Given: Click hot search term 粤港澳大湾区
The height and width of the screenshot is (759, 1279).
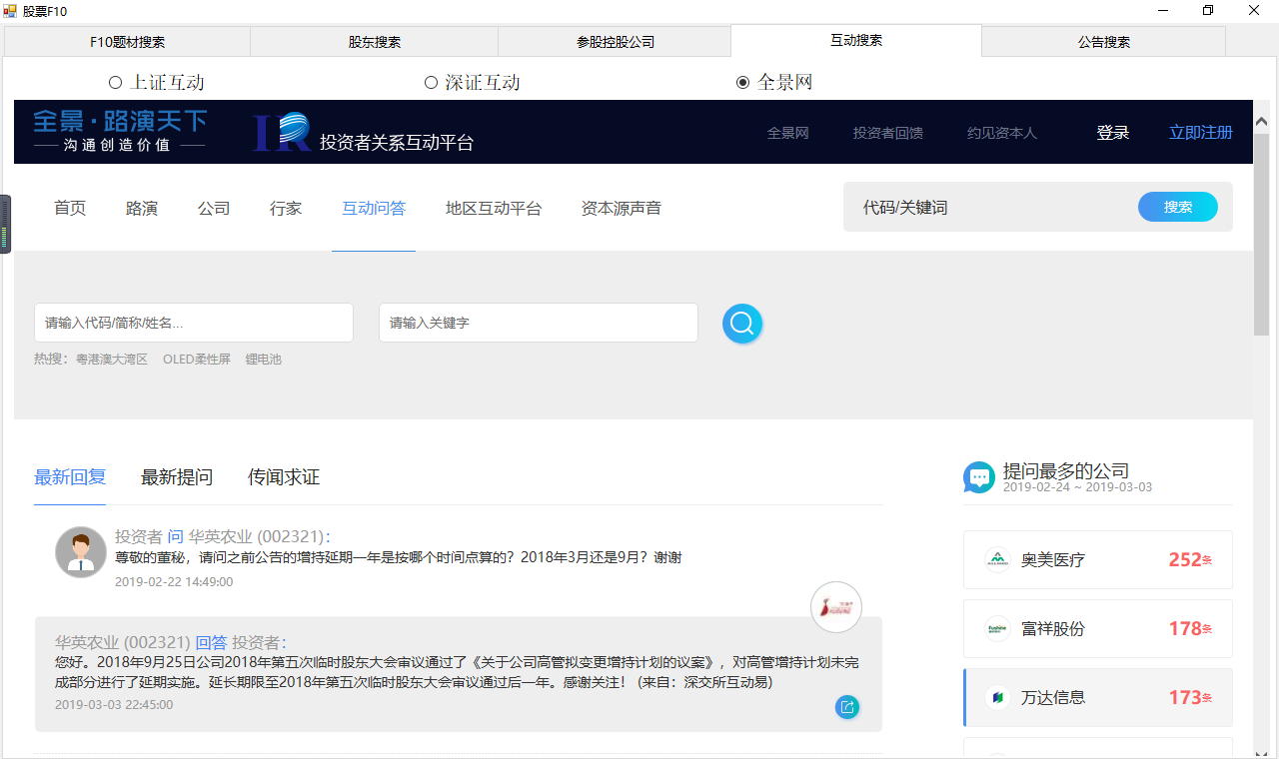Looking at the screenshot, I should pyautogui.click(x=112, y=360).
